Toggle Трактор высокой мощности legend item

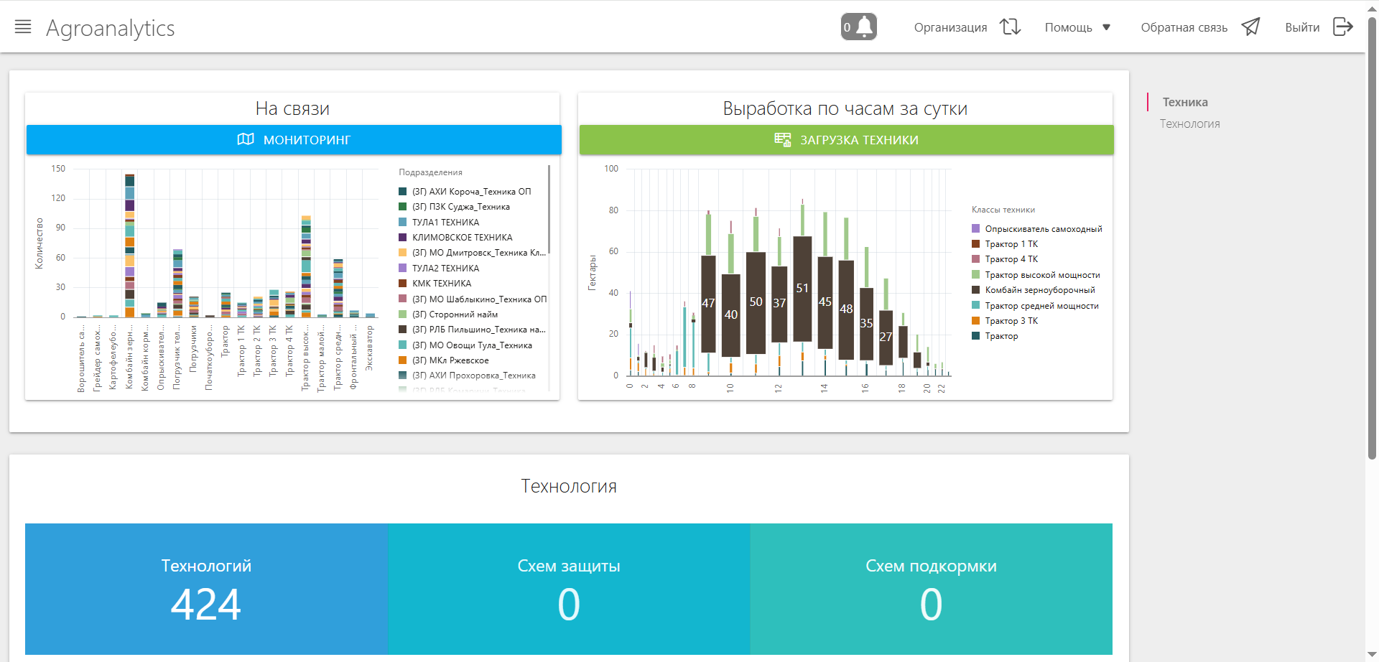coord(1042,275)
